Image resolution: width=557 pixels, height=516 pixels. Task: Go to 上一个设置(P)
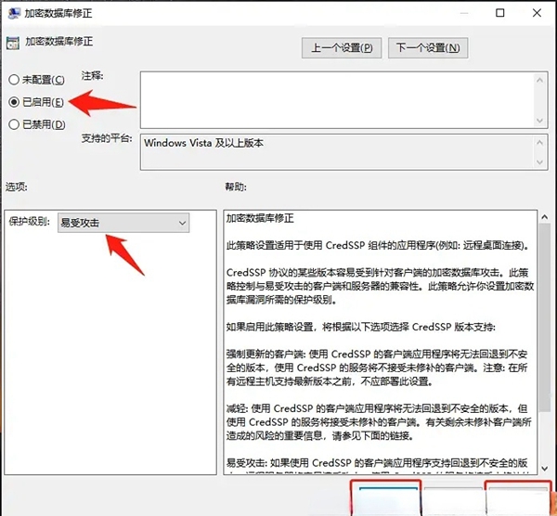tap(342, 48)
